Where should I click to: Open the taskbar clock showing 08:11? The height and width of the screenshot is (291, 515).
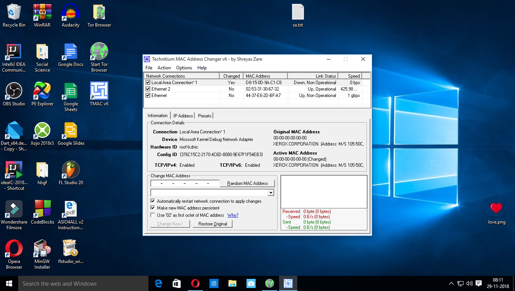pos(498,283)
